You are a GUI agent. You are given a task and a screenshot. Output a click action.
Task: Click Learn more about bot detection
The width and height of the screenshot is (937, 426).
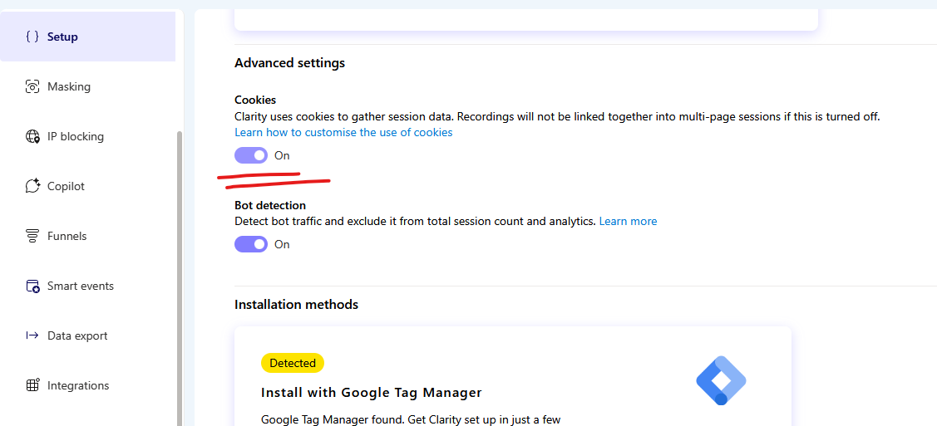[x=628, y=222]
